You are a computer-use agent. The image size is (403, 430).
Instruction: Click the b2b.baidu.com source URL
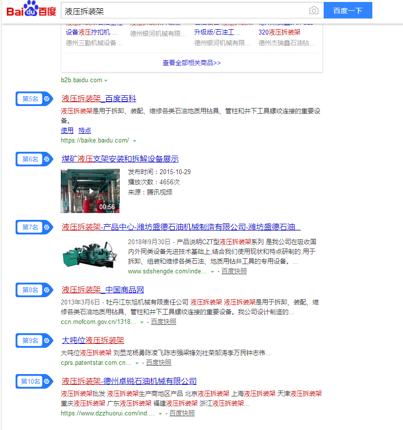pyautogui.click(x=81, y=80)
